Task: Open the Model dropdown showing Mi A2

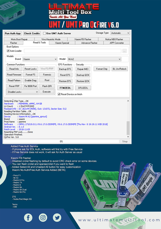Action: pyautogui.click(x=94, y=59)
